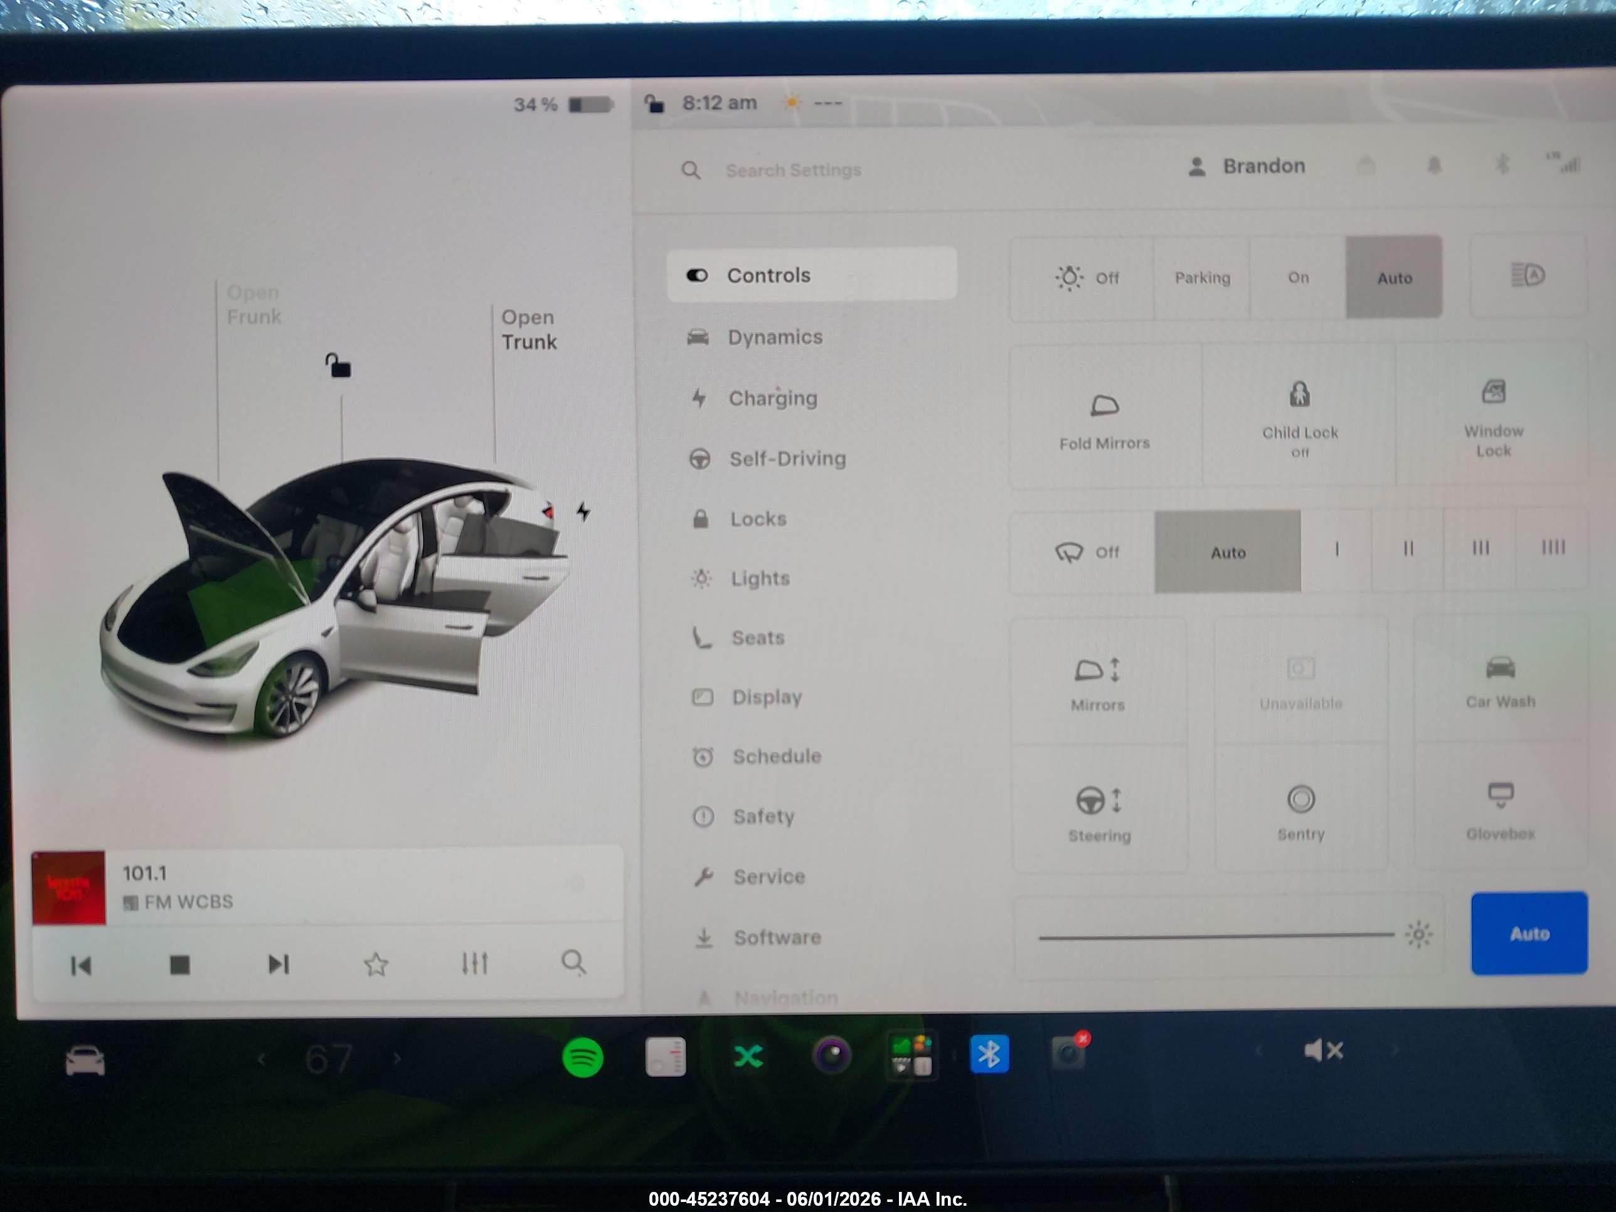1616x1212 pixels.
Task: Open the Controls menu
Action: tap(812, 275)
